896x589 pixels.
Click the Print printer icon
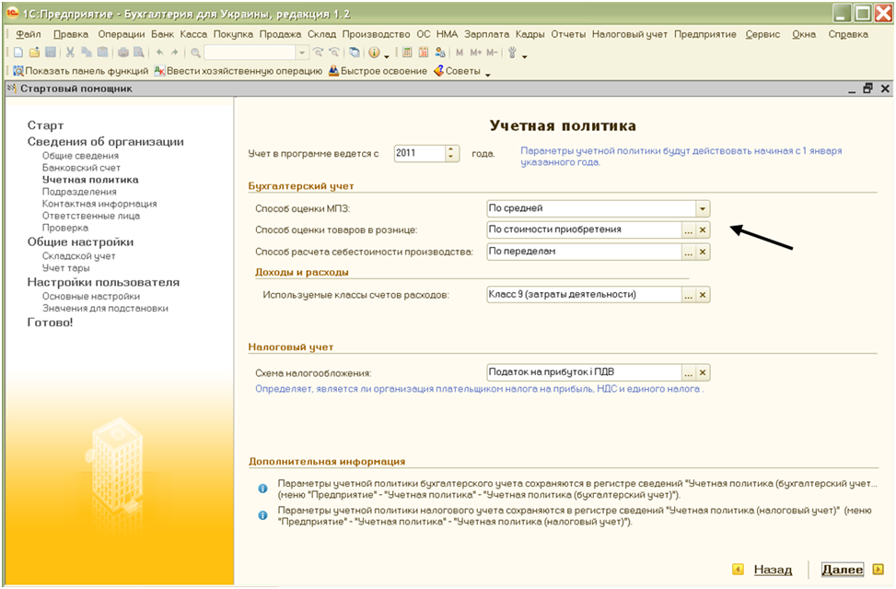(122, 53)
